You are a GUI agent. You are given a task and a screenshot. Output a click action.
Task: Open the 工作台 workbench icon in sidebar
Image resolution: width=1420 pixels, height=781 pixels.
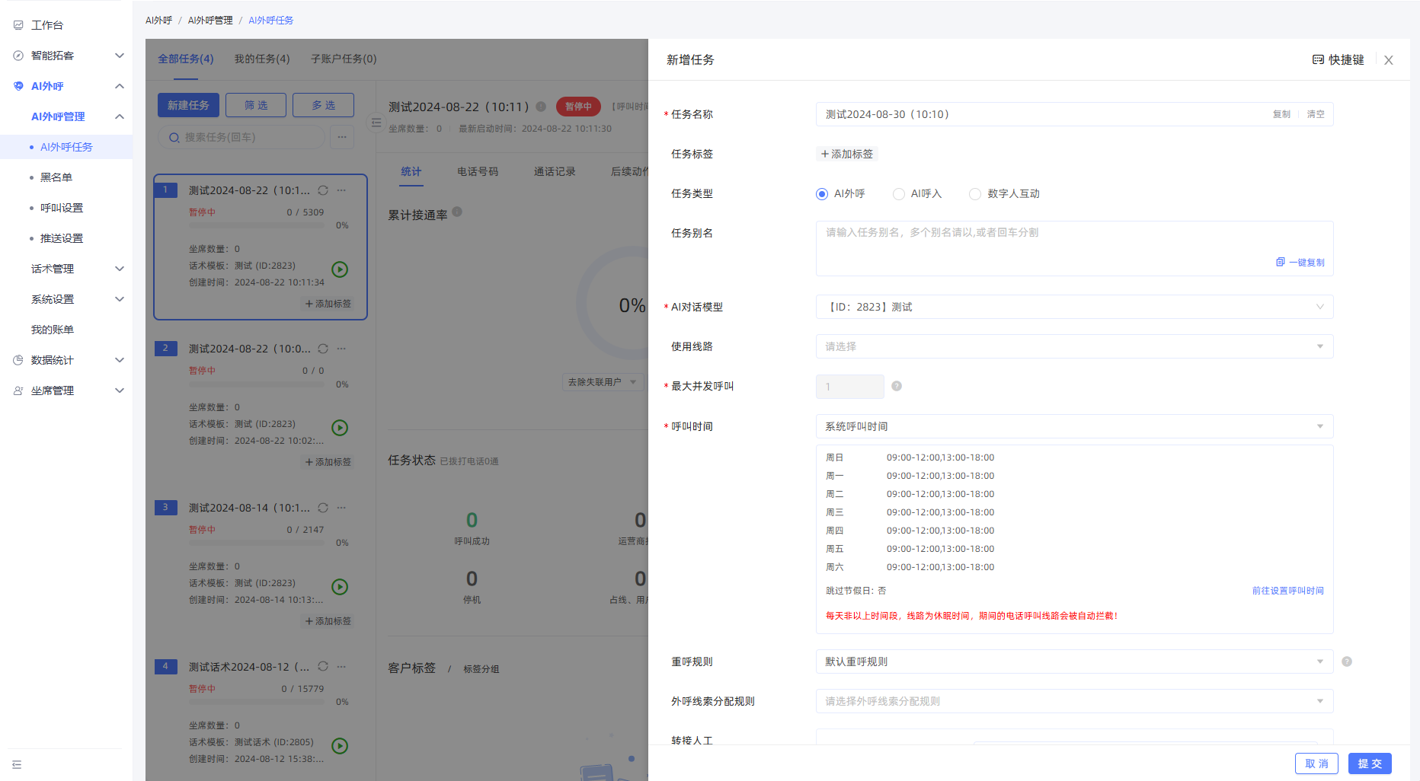(18, 25)
